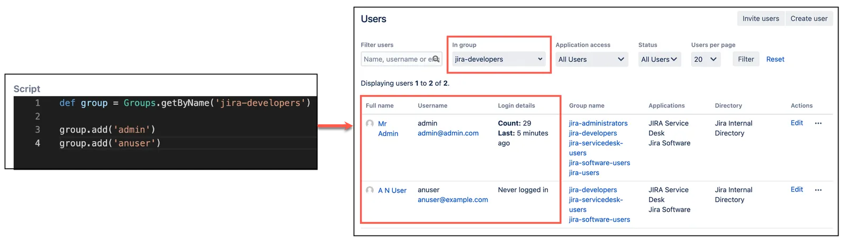Open jira-developers link in anuser row
Image resolution: width=847 pixels, height=245 pixels.
point(593,190)
